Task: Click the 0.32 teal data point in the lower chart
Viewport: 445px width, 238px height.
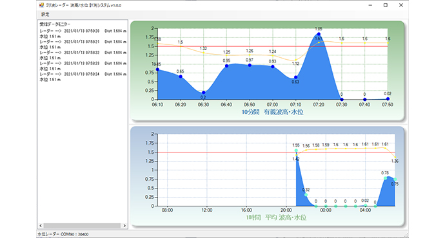Action: [x=306, y=195]
